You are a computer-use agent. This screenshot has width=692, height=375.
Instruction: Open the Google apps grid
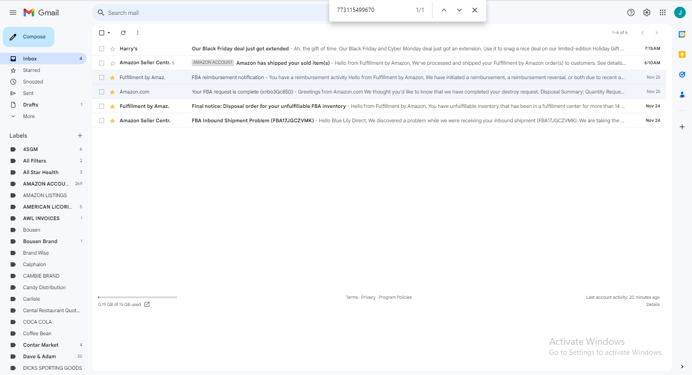coord(663,12)
